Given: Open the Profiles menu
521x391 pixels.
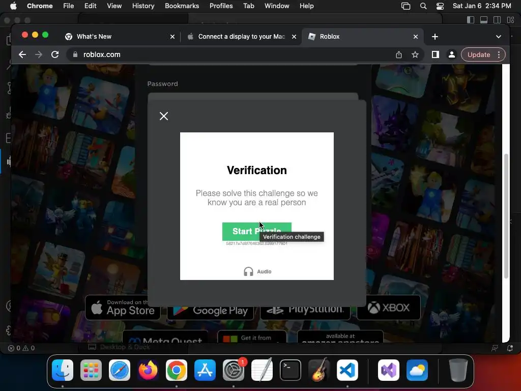Looking at the screenshot, I should coord(221,6).
